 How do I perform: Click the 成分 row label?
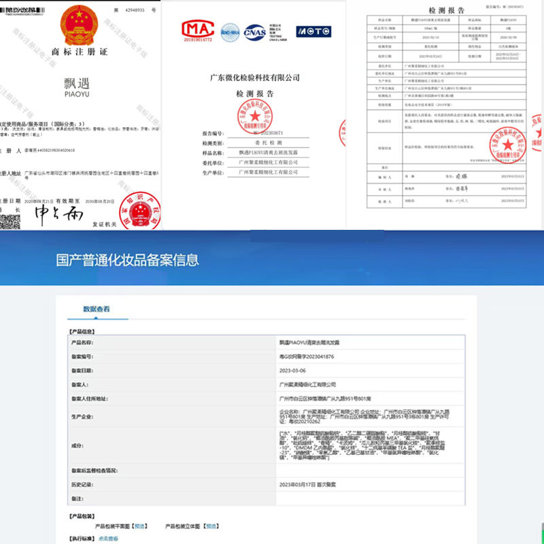[78, 445]
